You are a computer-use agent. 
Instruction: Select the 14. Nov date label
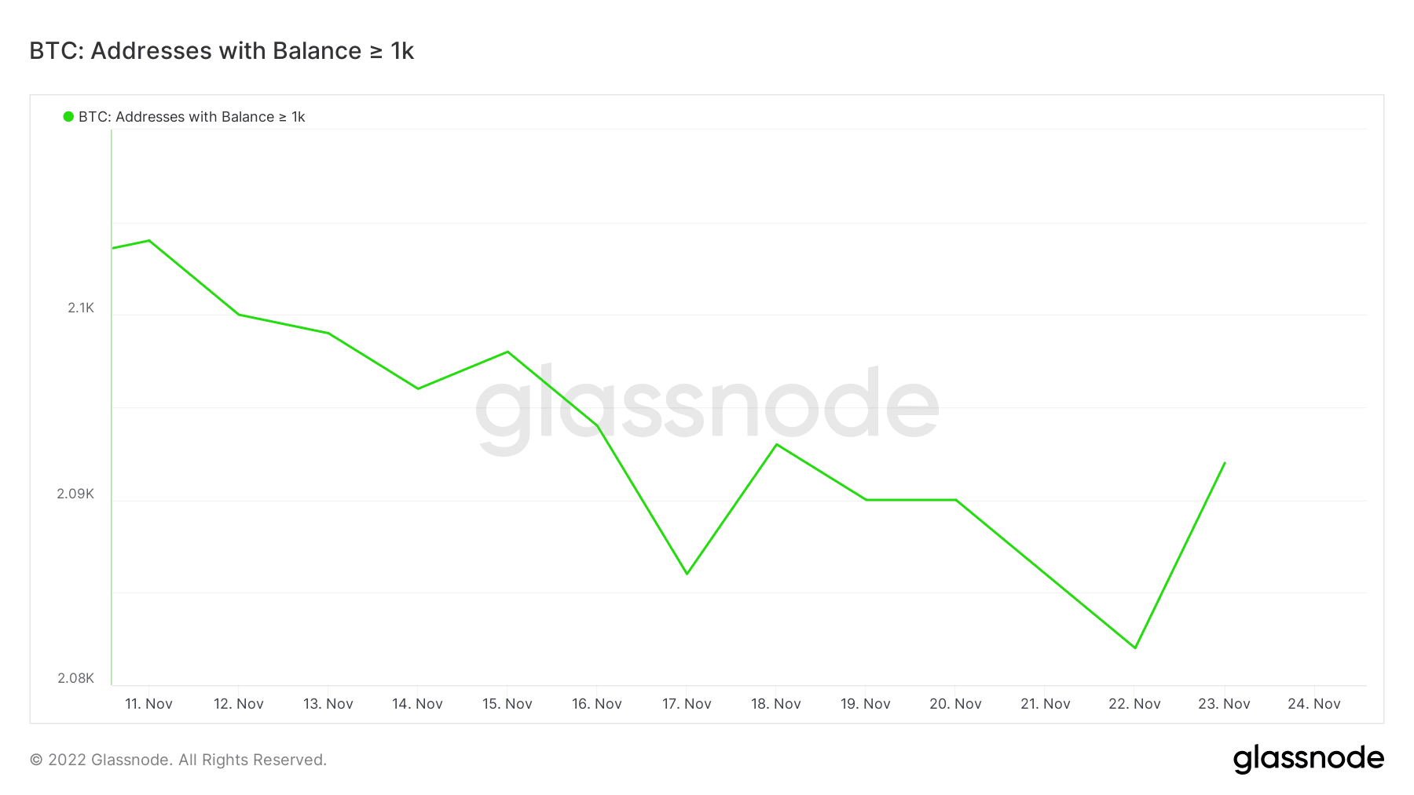tap(417, 704)
